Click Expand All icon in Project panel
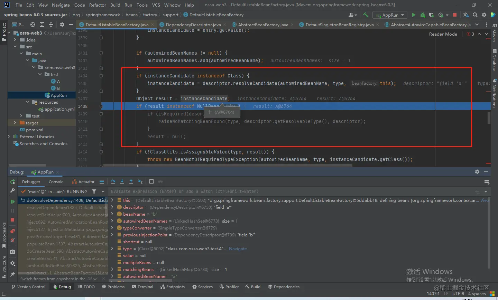The width and height of the screenshot is (498, 300). pyautogui.click(x=42, y=25)
